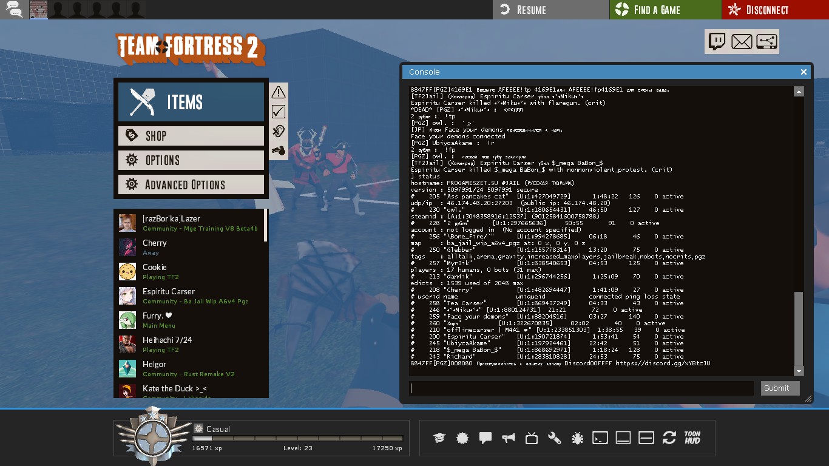Open the Casual mode gear icon
The width and height of the screenshot is (829, 466).
tap(198, 428)
